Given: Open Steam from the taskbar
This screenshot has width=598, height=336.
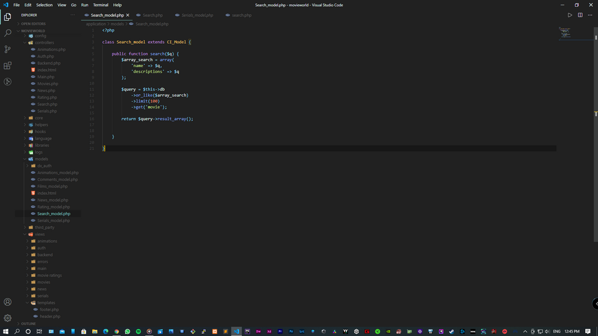Looking at the screenshot, I should (451, 331).
